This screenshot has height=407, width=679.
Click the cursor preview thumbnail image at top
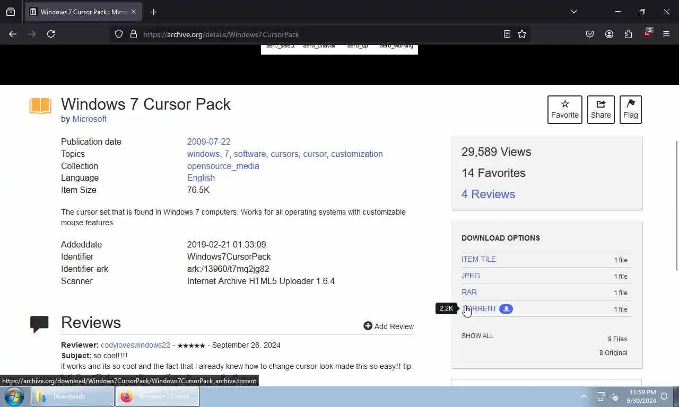click(x=339, y=49)
